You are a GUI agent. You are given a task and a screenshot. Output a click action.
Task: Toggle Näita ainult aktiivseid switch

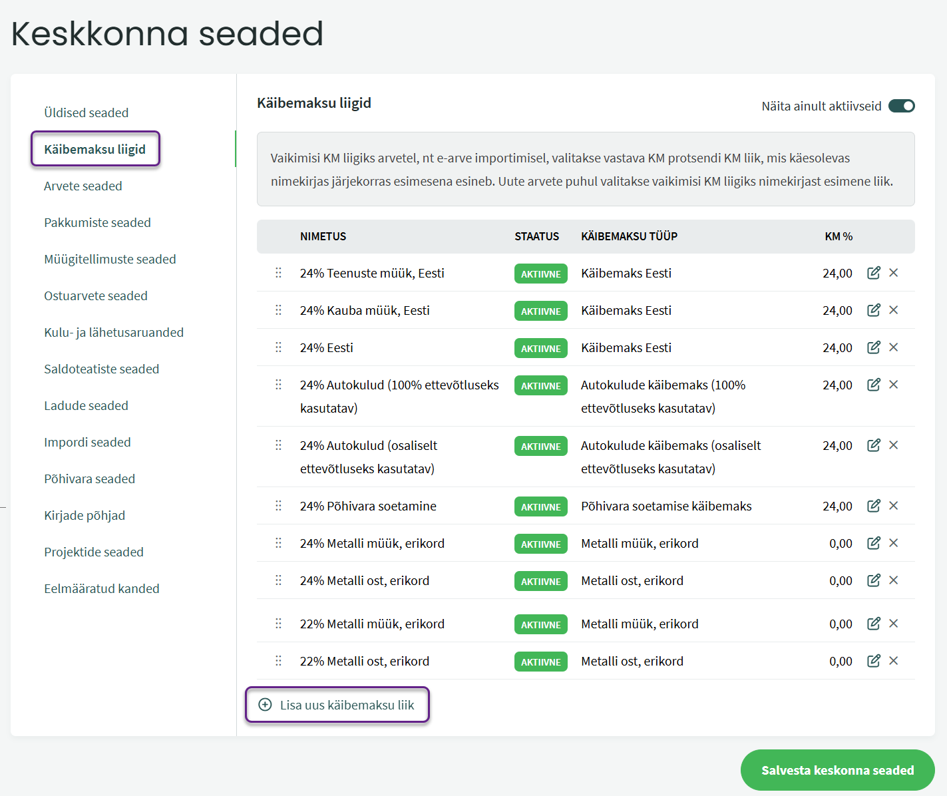[x=901, y=106]
